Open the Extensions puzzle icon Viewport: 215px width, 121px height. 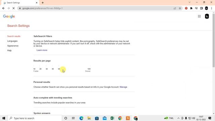tap(191, 8)
